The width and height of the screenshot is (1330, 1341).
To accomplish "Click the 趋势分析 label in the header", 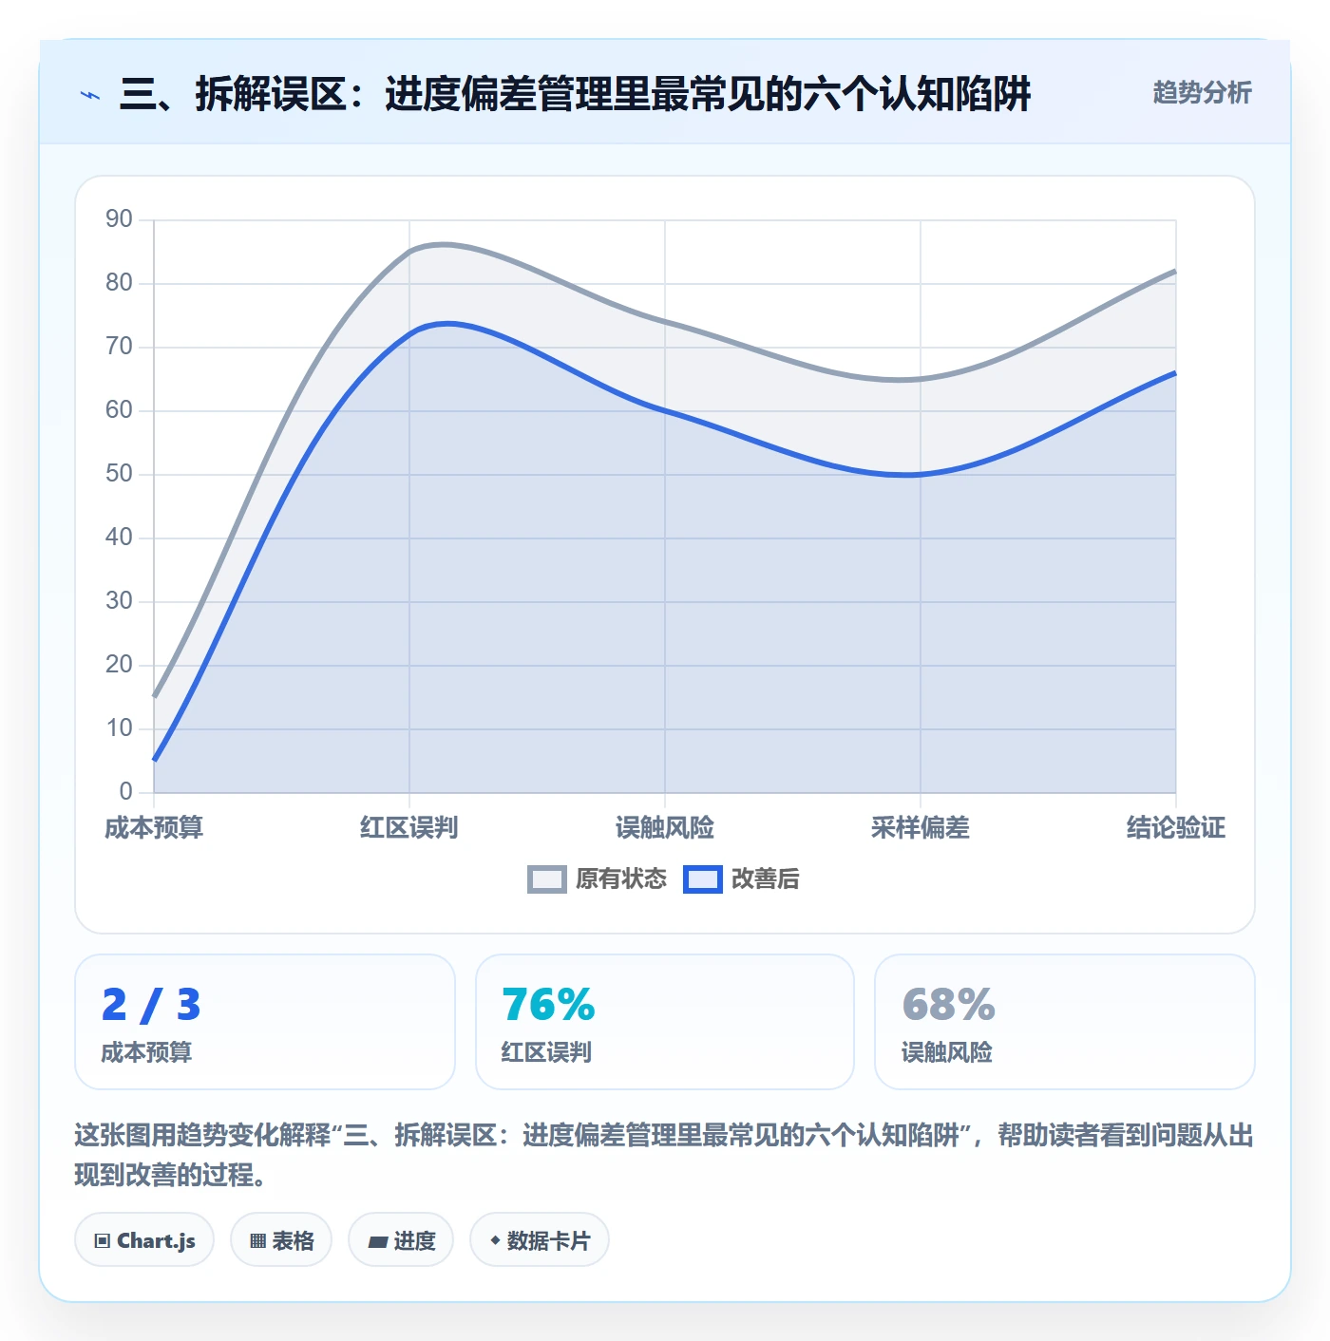I will pos(1202,92).
